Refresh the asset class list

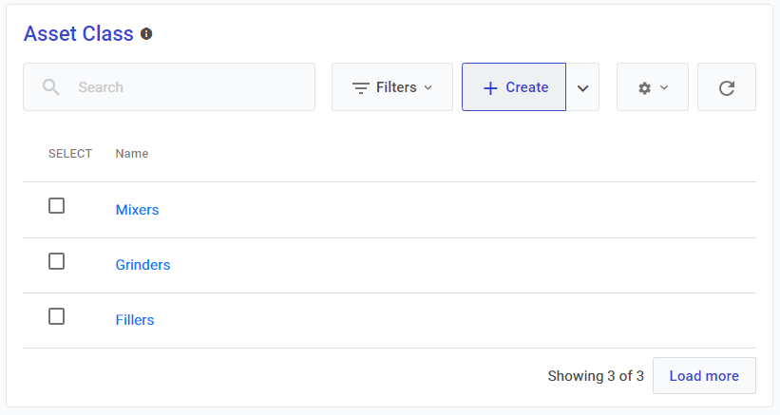727,87
